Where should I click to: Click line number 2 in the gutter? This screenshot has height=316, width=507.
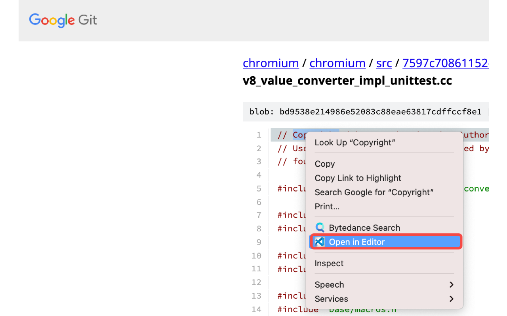pyautogui.click(x=259, y=149)
